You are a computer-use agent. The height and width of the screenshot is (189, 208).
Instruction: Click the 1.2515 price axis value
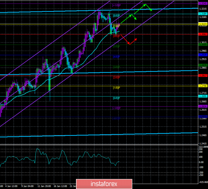203,127
